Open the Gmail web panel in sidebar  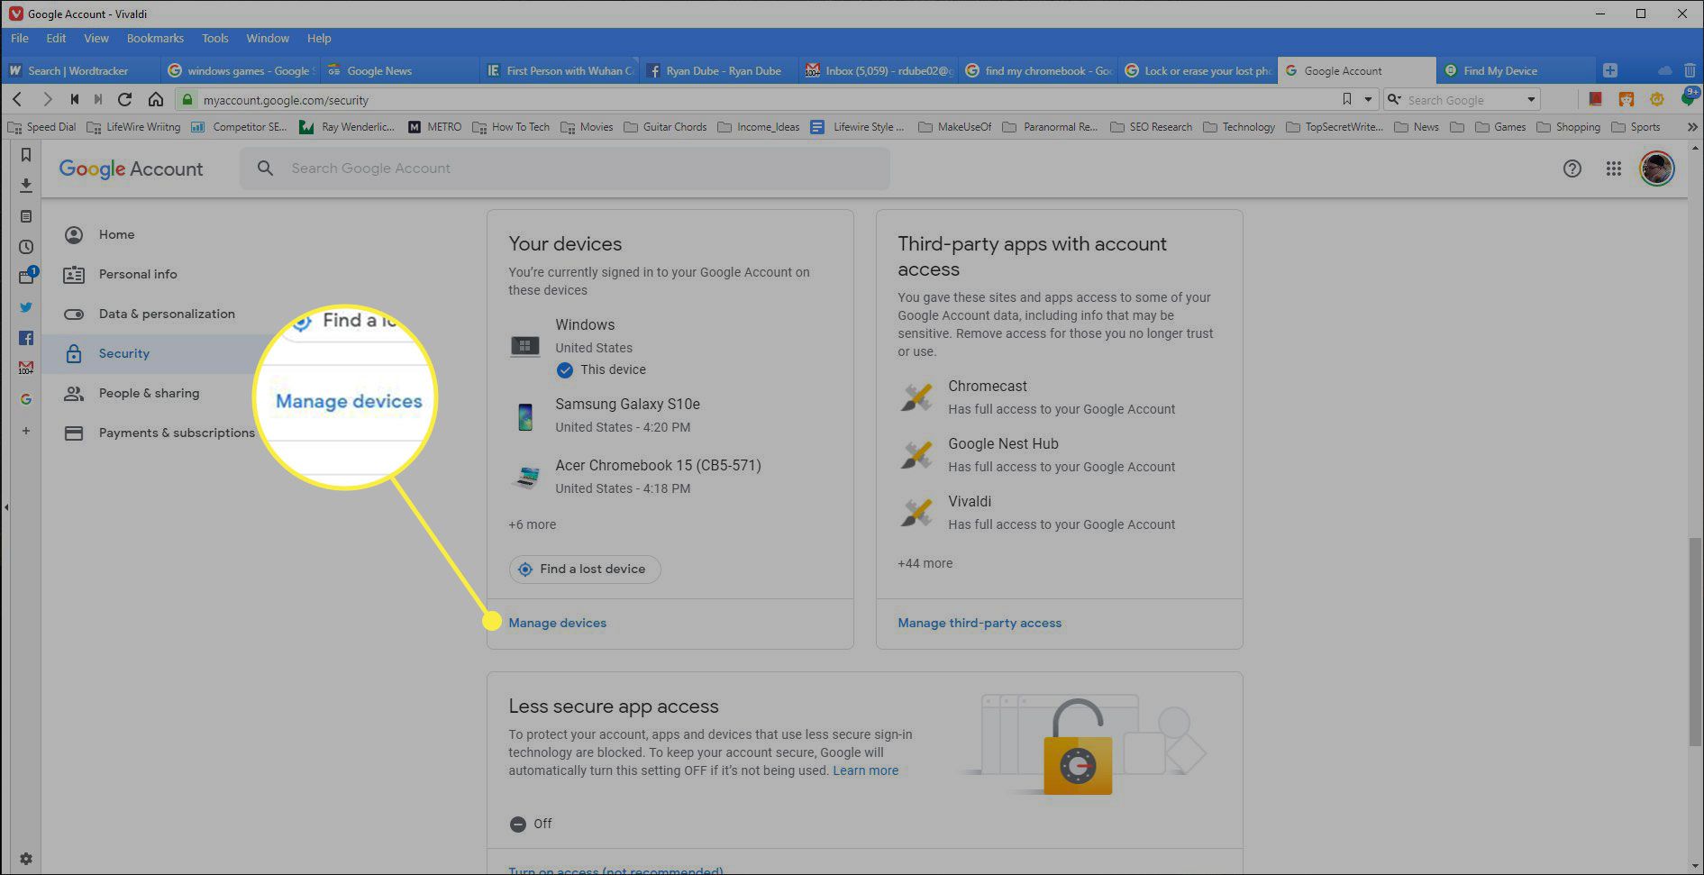coord(26,368)
